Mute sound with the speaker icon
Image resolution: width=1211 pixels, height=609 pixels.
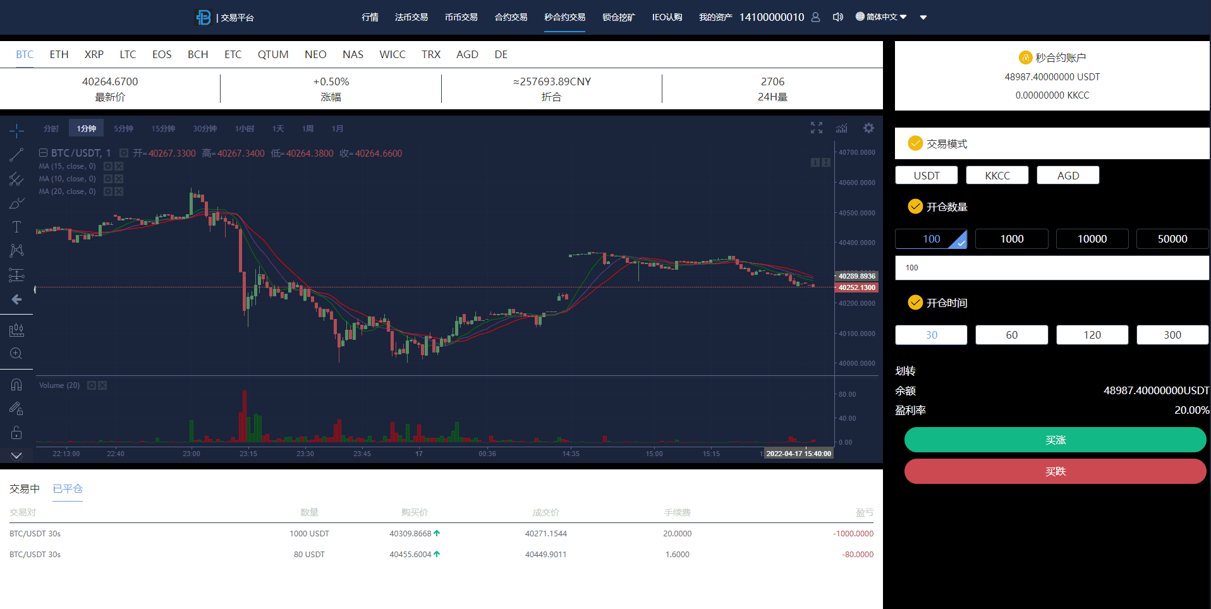(838, 17)
